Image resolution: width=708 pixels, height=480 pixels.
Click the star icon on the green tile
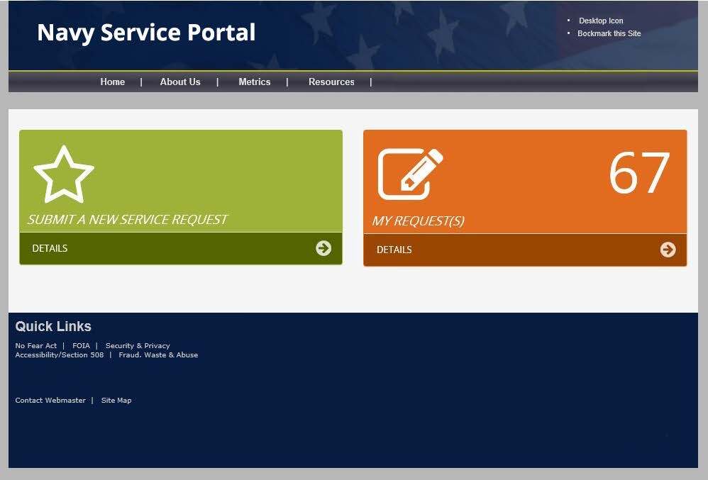point(64,174)
